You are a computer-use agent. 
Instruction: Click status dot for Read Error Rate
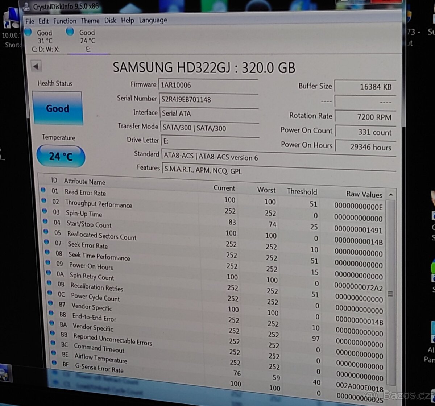click(x=43, y=190)
